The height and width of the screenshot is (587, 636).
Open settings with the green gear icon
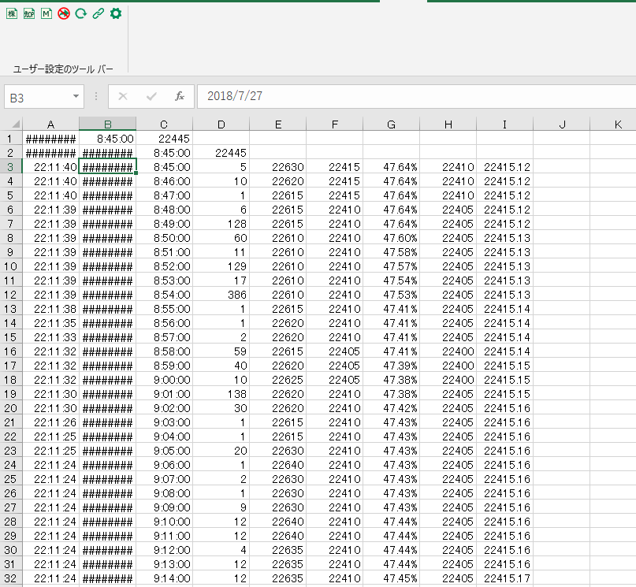click(116, 13)
